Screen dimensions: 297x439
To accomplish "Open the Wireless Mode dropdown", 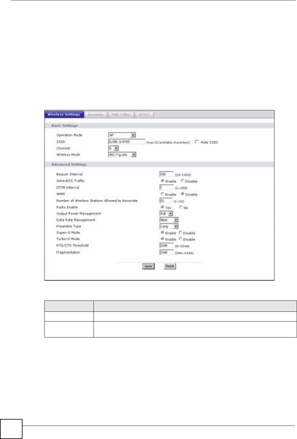I will [122, 155].
